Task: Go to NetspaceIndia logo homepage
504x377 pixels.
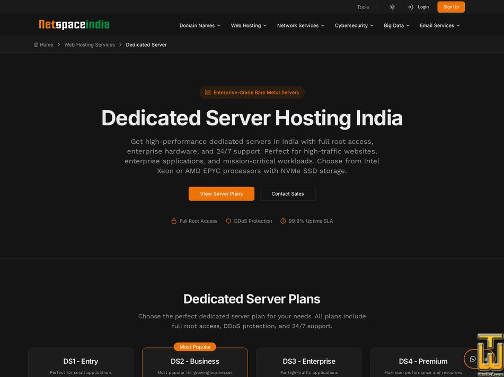Action: click(74, 25)
